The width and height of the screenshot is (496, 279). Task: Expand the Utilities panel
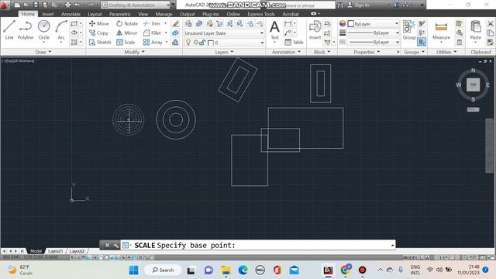(446, 52)
